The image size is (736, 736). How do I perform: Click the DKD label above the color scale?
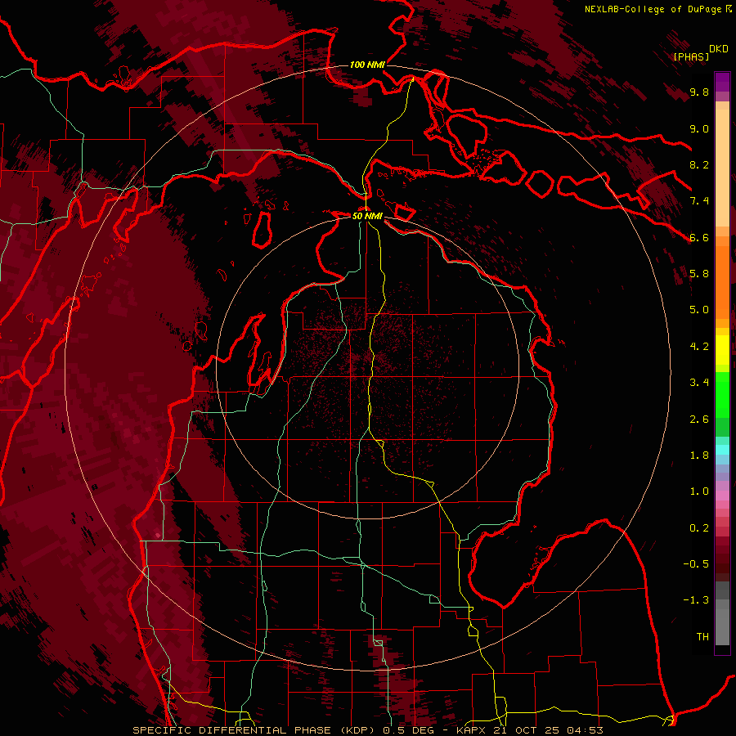coord(718,49)
